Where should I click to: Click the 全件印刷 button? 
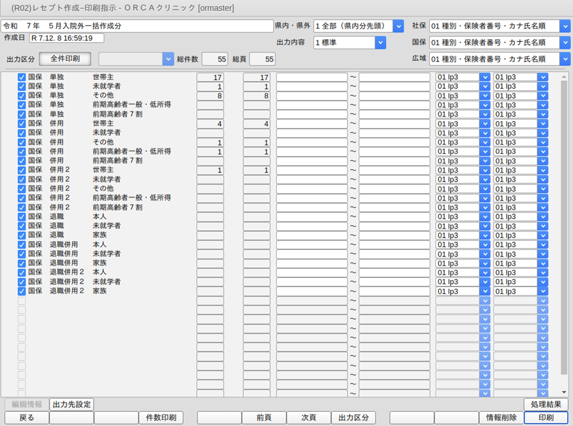(x=65, y=59)
